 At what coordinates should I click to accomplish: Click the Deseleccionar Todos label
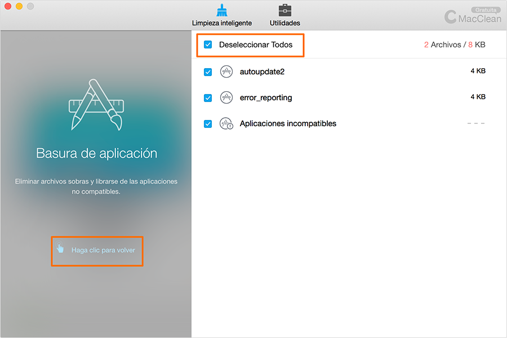[251, 45]
